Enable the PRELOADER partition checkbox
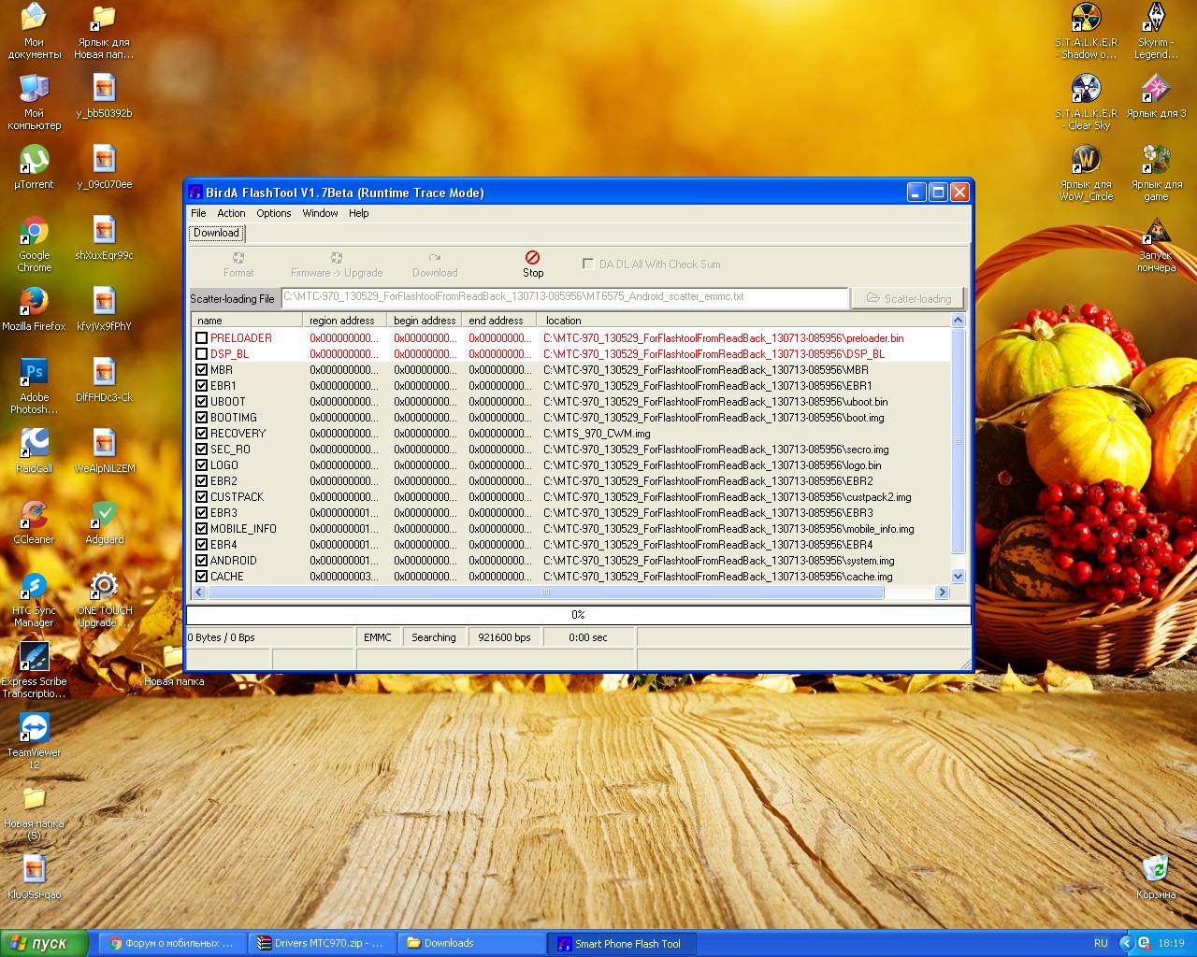1197x957 pixels. (x=201, y=338)
